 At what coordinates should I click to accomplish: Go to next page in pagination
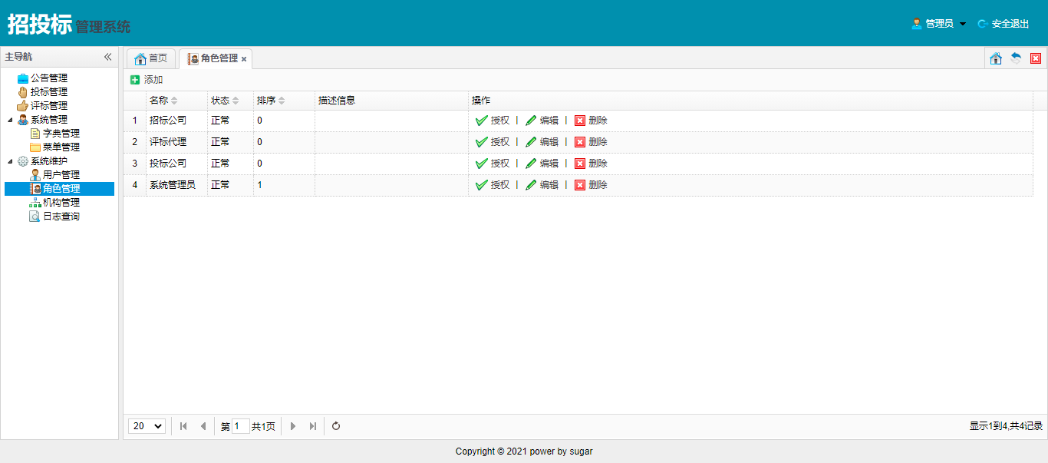tap(293, 426)
